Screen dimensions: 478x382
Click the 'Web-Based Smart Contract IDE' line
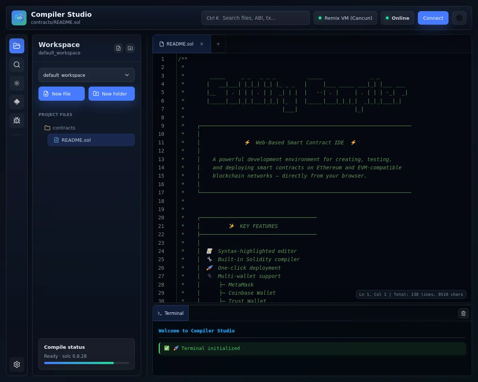pos(300,143)
